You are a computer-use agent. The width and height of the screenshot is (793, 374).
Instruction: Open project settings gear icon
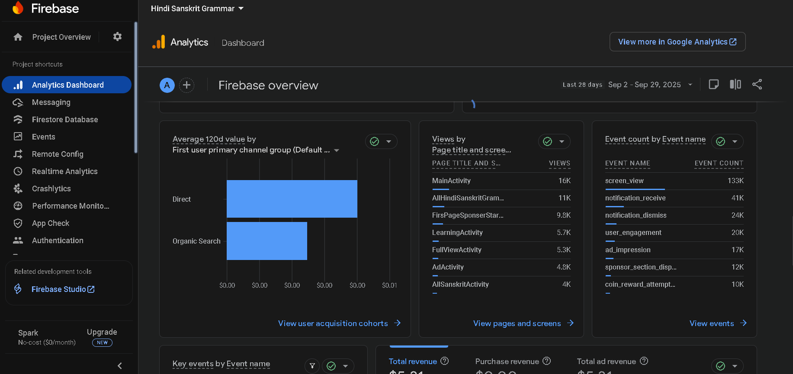pyautogui.click(x=117, y=37)
